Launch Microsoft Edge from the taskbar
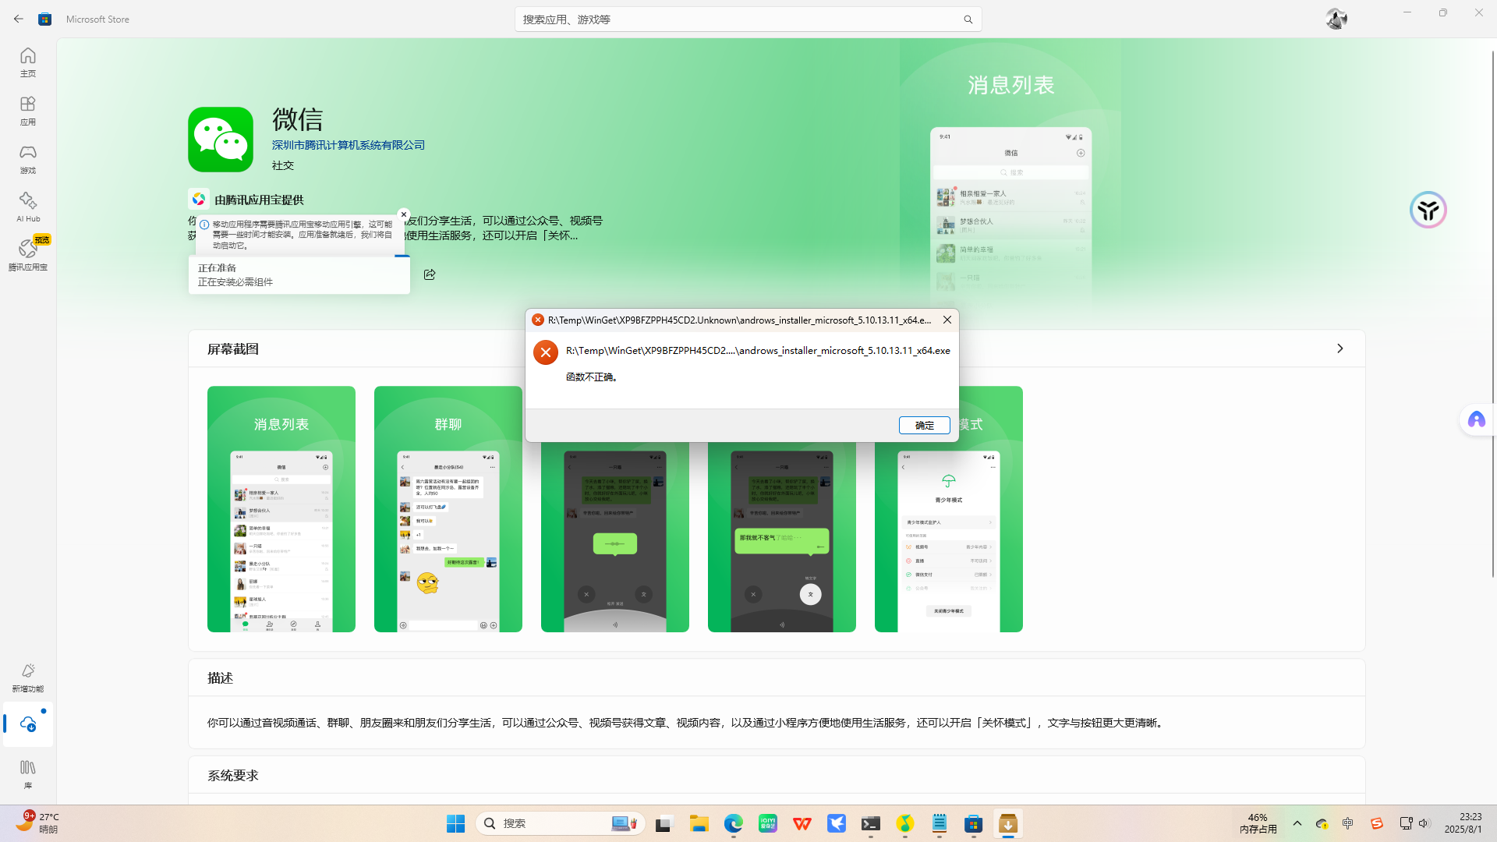1497x842 pixels. point(733,823)
